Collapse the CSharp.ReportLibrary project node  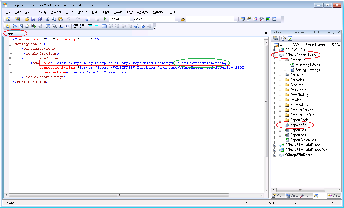point(275,55)
